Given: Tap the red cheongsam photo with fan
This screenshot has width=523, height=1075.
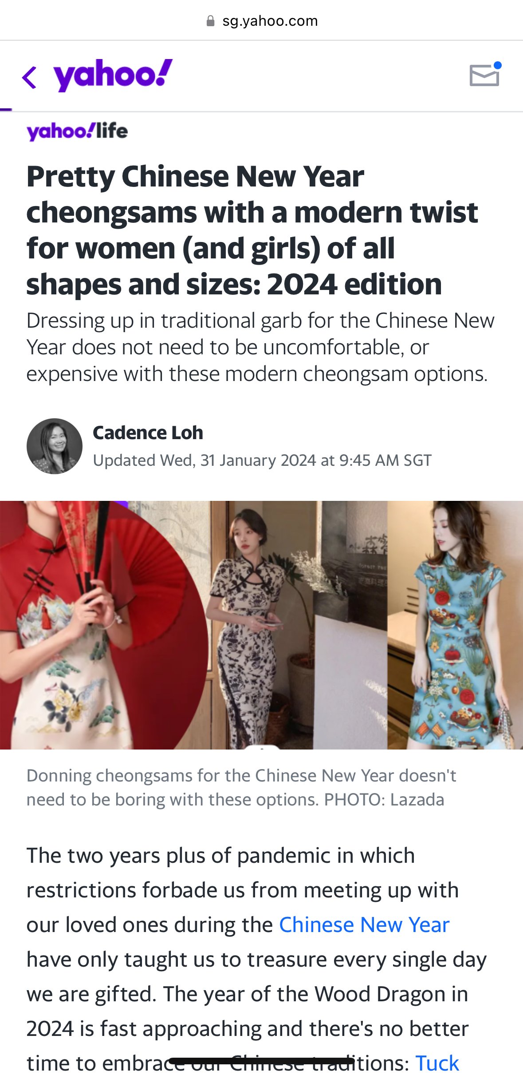Looking at the screenshot, I should coord(104,625).
